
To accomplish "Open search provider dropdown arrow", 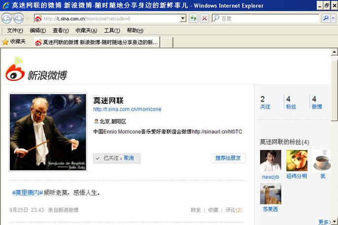I will (x=334, y=18).
